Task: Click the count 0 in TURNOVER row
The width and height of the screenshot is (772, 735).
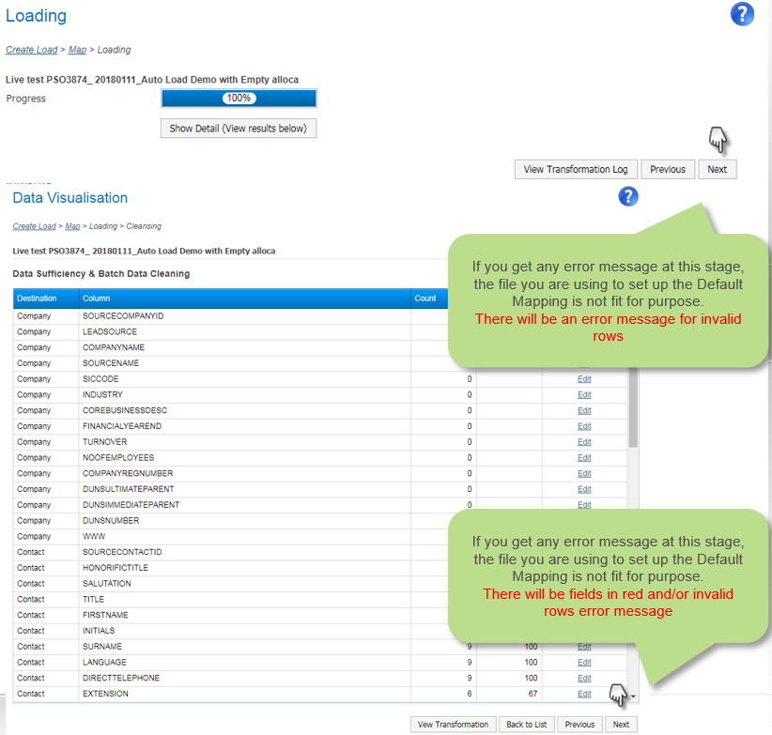Action: tap(470, 442)
